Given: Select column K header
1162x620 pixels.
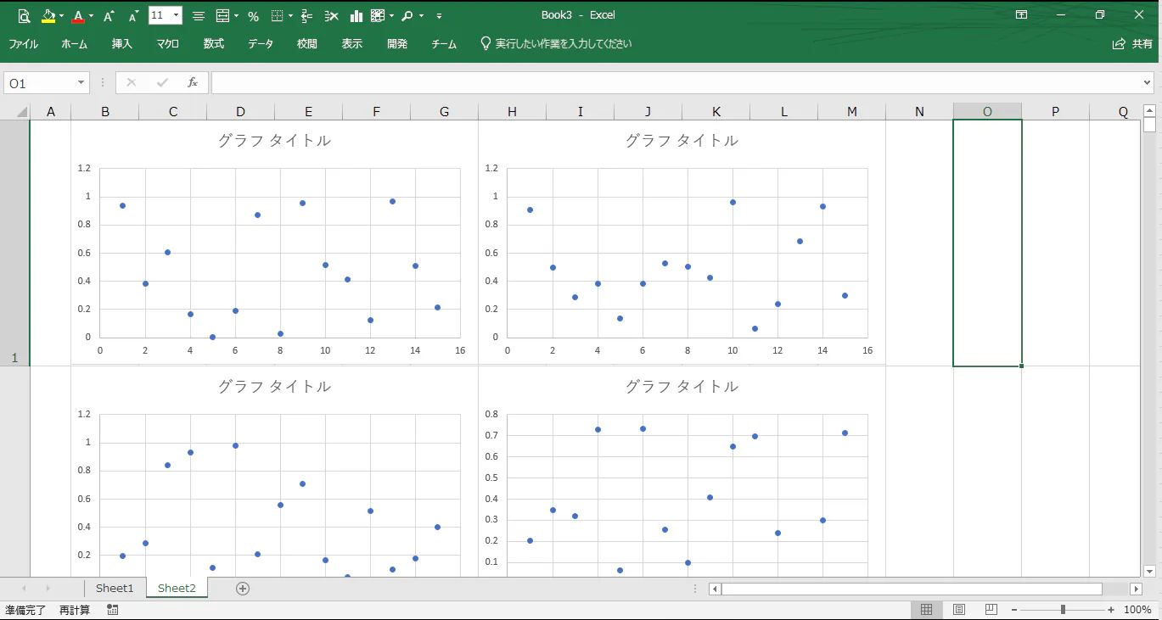Looking at the screenshot, I should click(x=716, y=112).
